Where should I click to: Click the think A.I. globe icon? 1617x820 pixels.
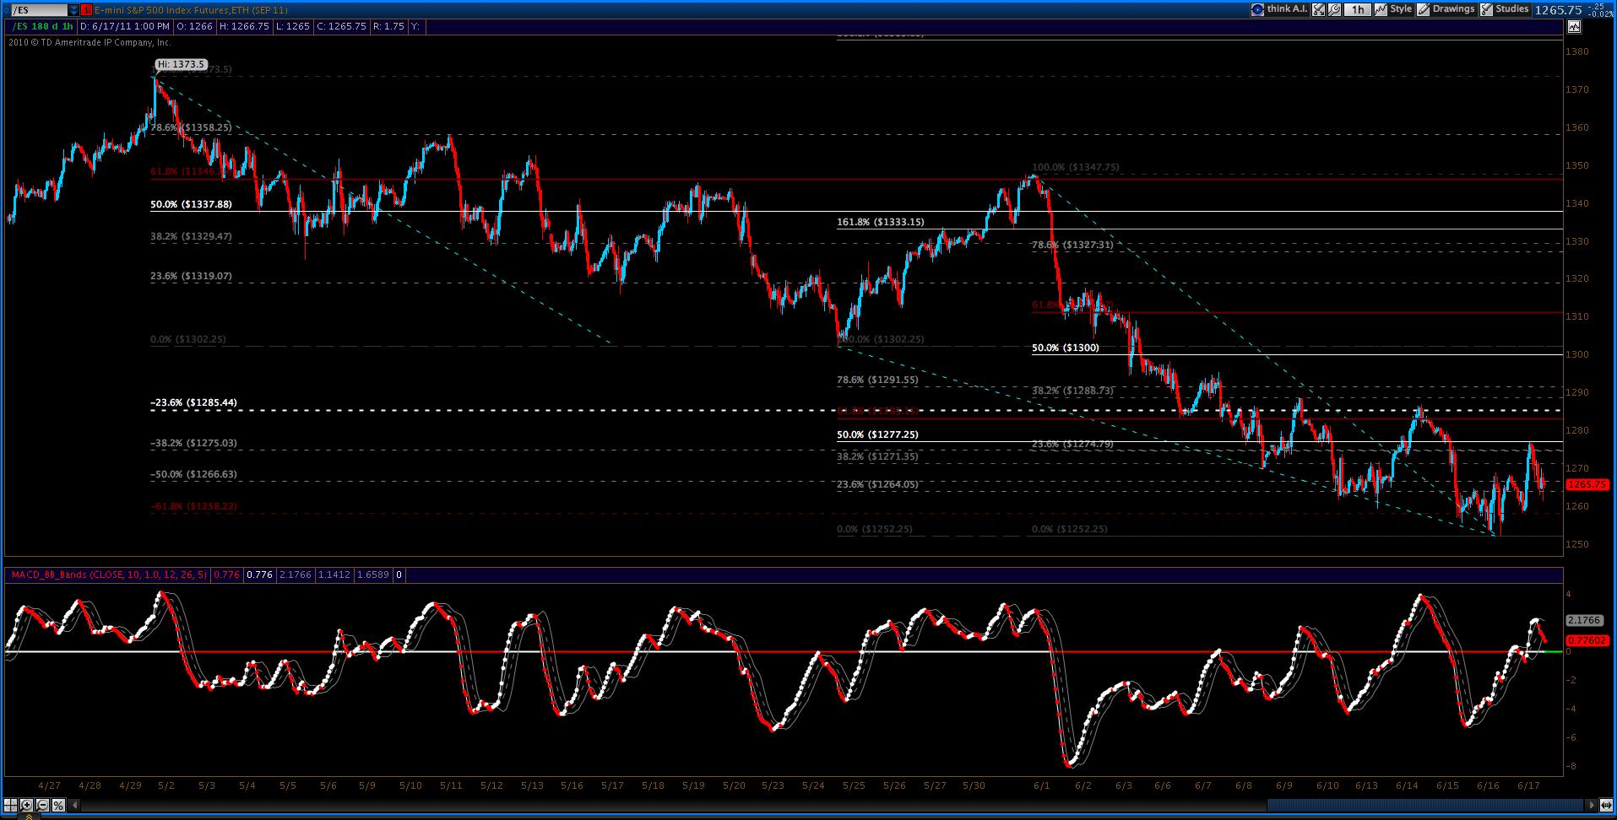(x=1257, y=9)
